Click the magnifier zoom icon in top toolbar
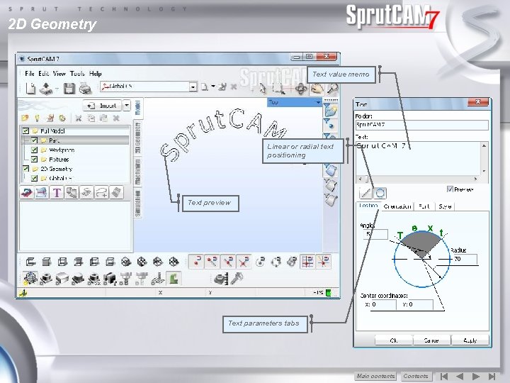Screen dimensions: 510x383 [x=331, y=88]
